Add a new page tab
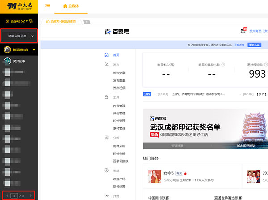 coord(87,22)
